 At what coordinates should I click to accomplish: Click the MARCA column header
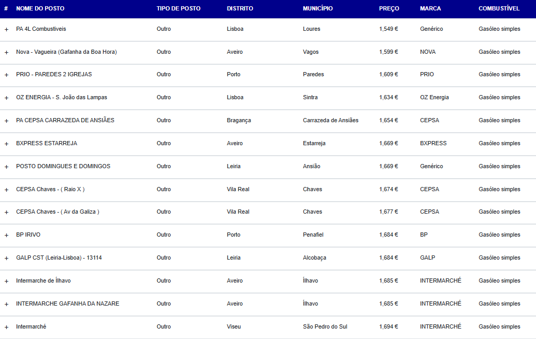click(430, 8)
